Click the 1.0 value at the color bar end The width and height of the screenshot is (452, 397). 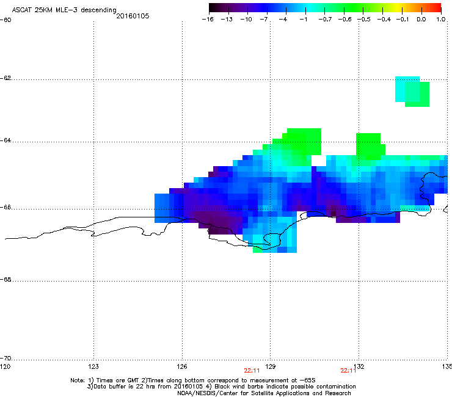(x=441, y=20)
